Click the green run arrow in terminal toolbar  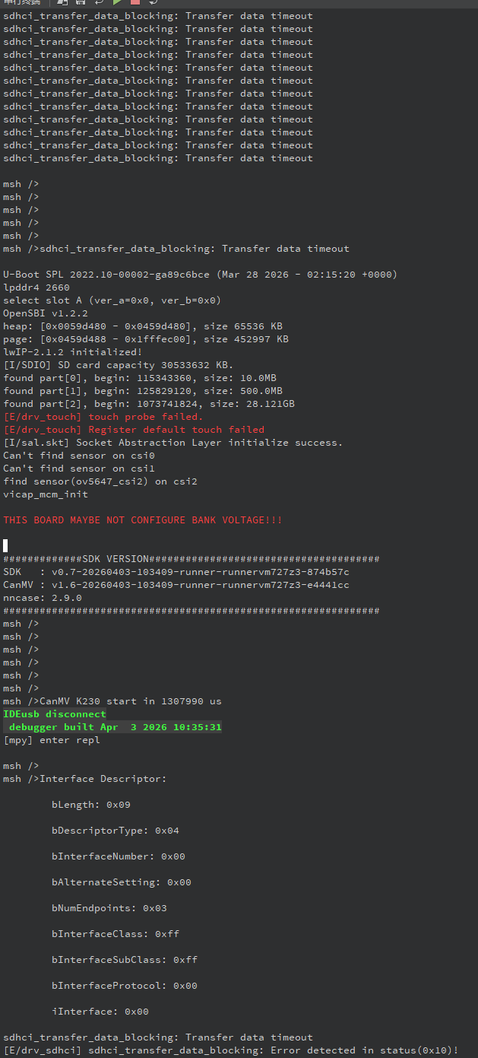[117, 2]
